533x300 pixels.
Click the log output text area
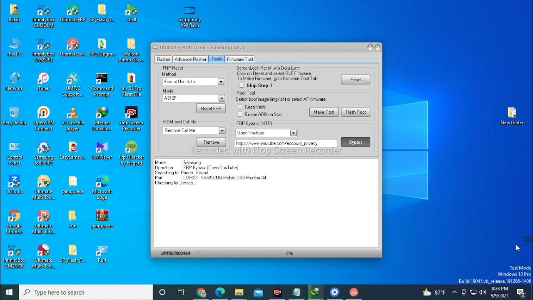[266, 203]
